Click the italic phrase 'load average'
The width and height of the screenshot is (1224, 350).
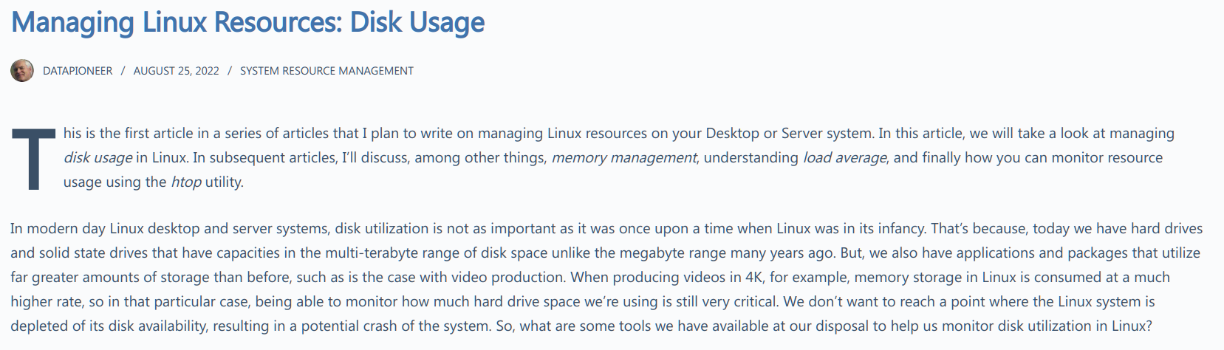coord(844,157)
